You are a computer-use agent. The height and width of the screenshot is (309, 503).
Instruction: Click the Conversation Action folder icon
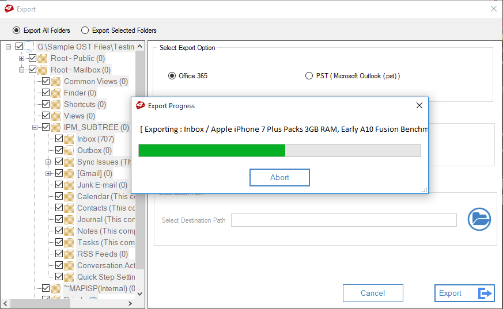(x=69, y=266)
